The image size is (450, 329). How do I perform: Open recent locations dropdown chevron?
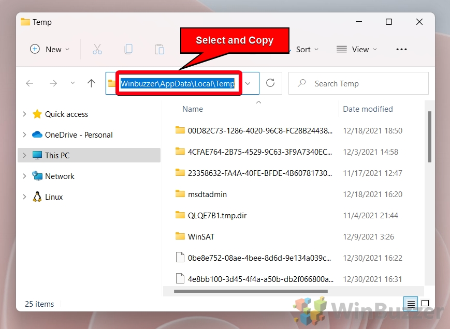pos(72,83)
